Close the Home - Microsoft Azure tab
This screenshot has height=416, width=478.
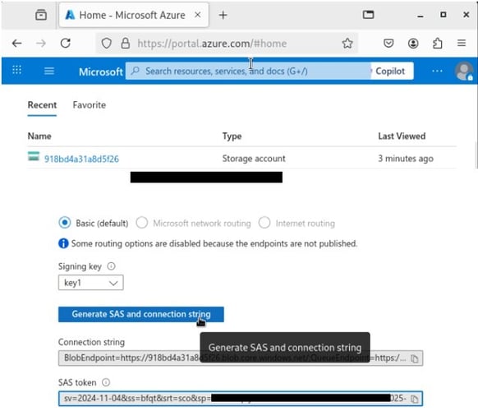[x=198, y=15]
